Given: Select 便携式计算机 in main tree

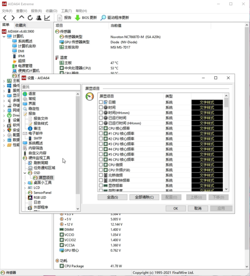Looking at the screenshot, I should [x=29, y=71].
